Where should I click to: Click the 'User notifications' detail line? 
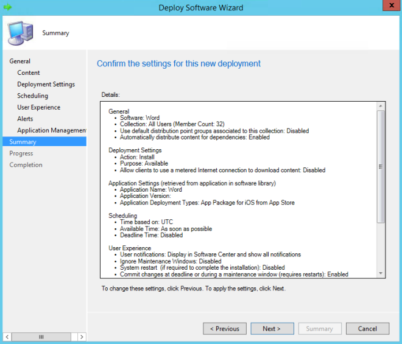click(x=210, y=254)
